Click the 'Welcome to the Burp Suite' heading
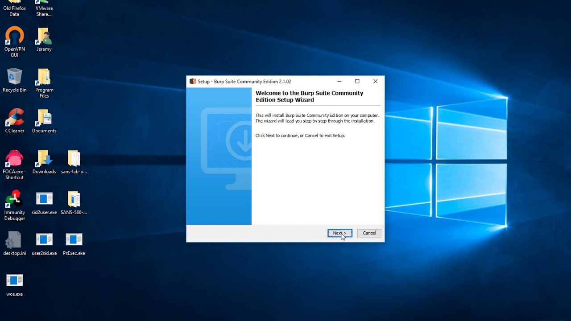 click(x=309, y=96)
